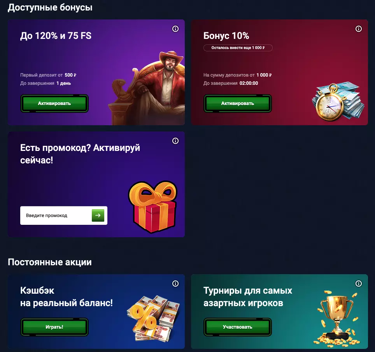Click the gift box image
This screenshot has width=375, height=352.
pos(153,207)
